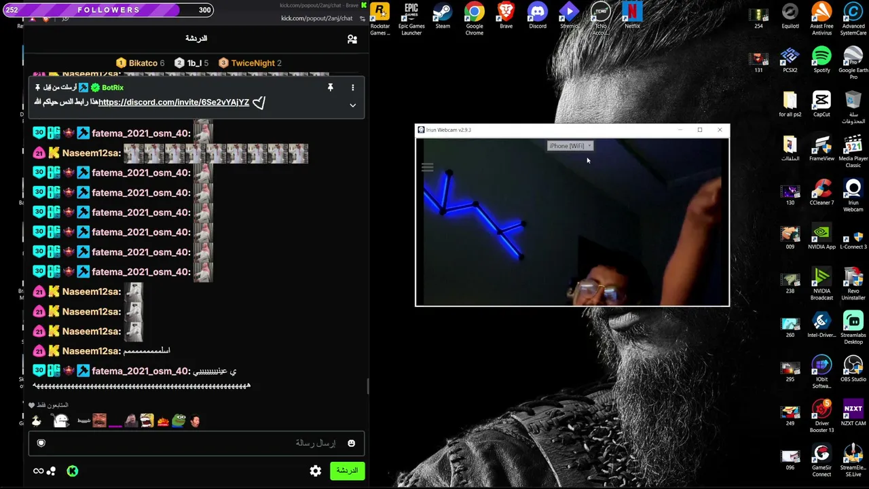Open the Discord desktop shortcut
The width and height of the screenshot is (869, 489).
538,17
